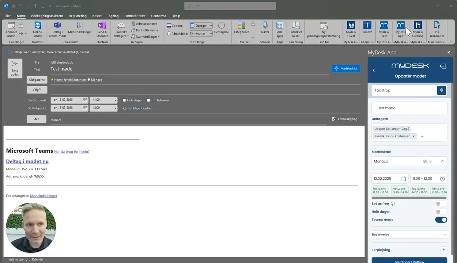457x263 pixels.
Task: Toggle the private lock icon
Action: click(x=253, y=23)
